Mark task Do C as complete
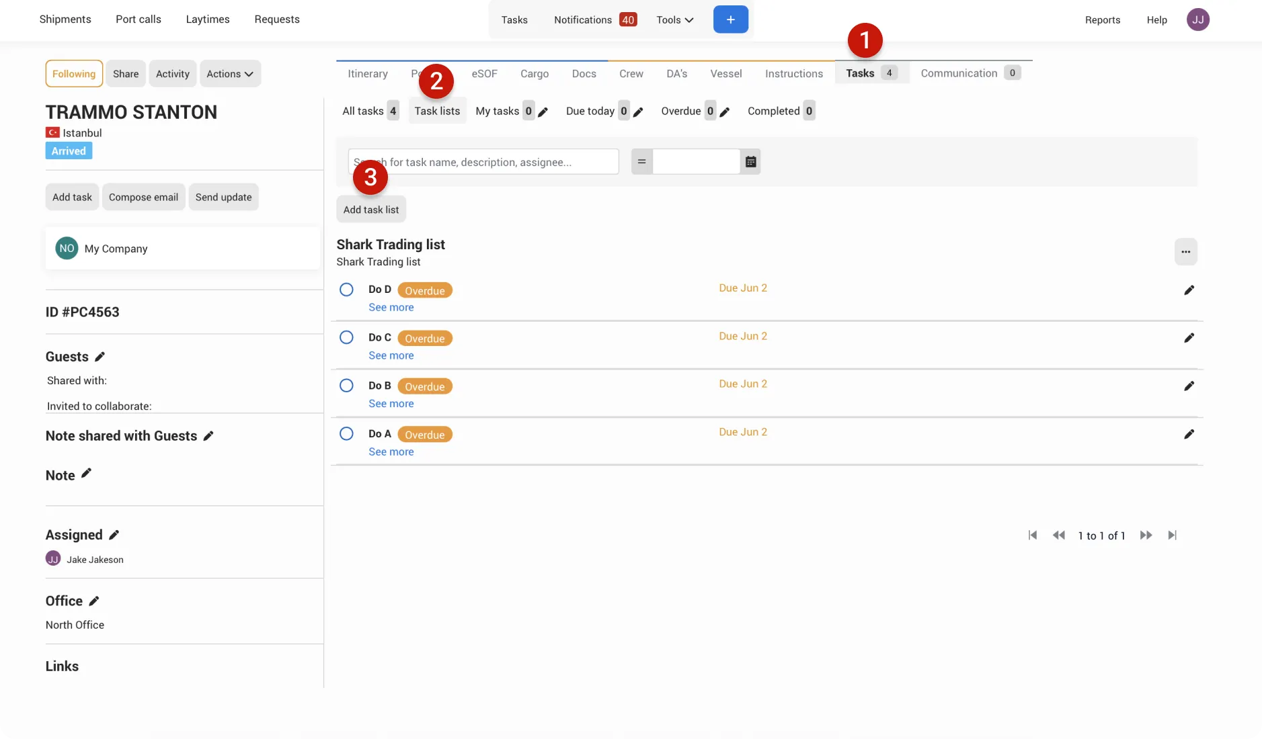The width and height of the screenshot is (1262, 739). [346, 337]
